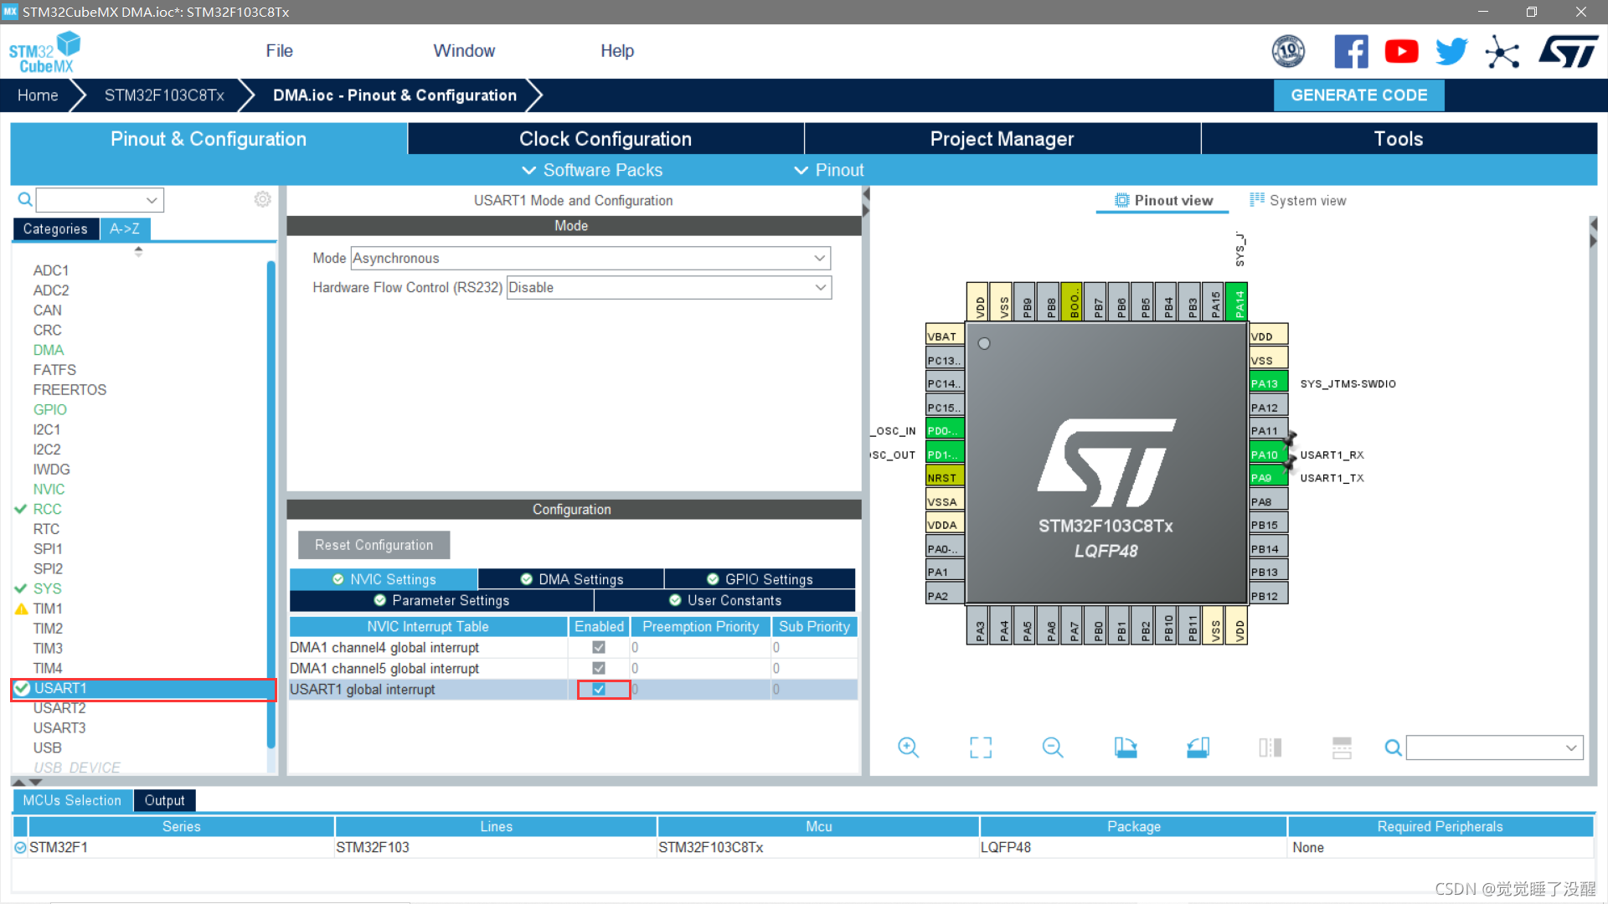1608x904 pixels.
Task: Open the YouTube icon link
Action: point(1401,52)
